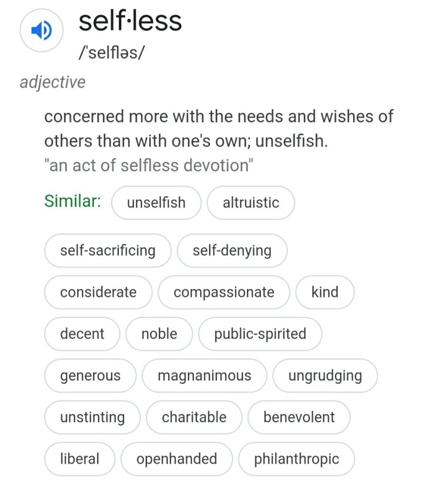Click the word heading self·less
This screenshot has width=441, height=481.
point(131,21)
